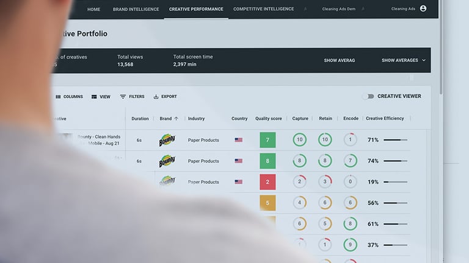469x263 pixels.
Task: Click Encode ring 8 in 61% row
Action: (x=351, y=223)
